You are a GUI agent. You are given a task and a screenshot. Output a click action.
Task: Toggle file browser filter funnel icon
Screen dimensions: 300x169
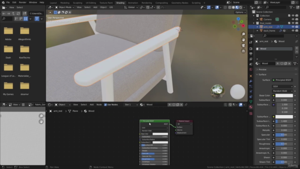click(x=37, y=19)
